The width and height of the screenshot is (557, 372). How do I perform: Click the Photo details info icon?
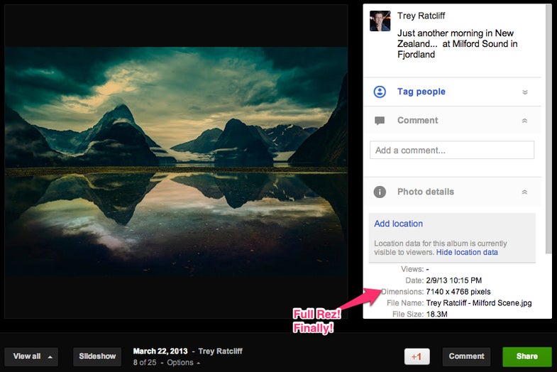380,192
